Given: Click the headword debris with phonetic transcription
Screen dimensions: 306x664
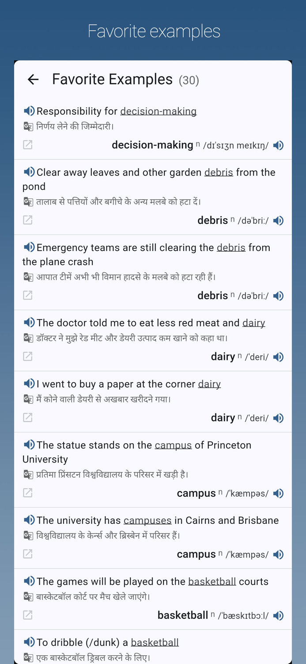Looking at the screenshot, I should 213,220.
